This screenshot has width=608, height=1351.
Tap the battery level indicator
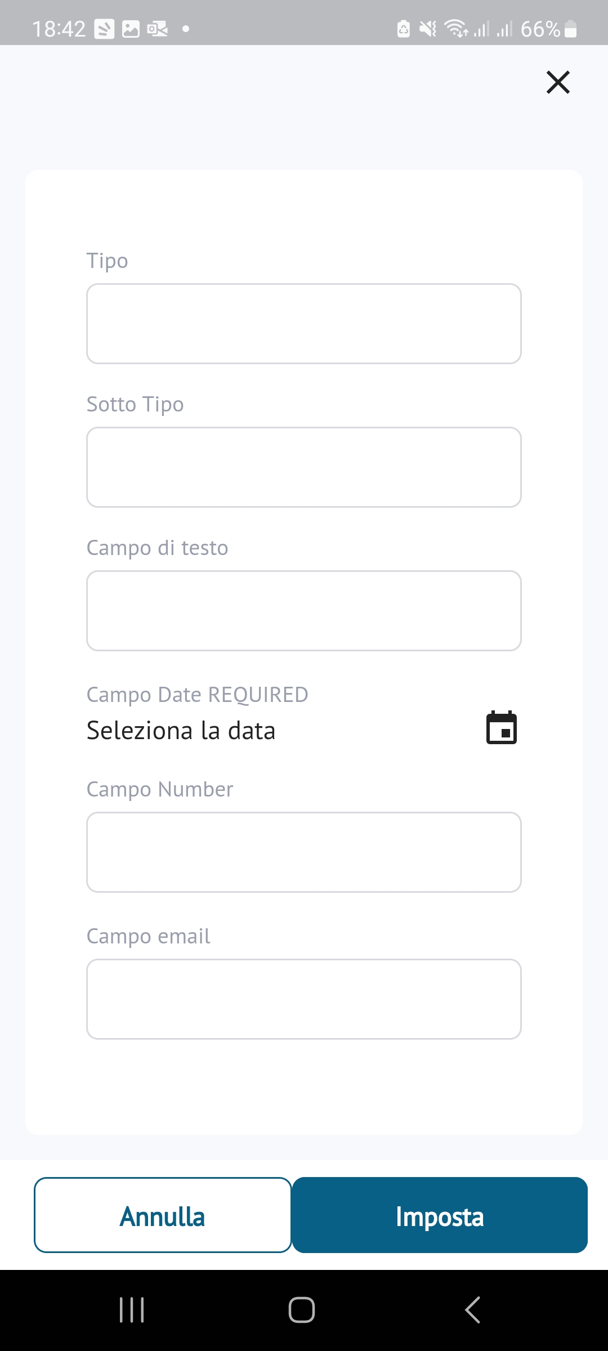[570, 29]
